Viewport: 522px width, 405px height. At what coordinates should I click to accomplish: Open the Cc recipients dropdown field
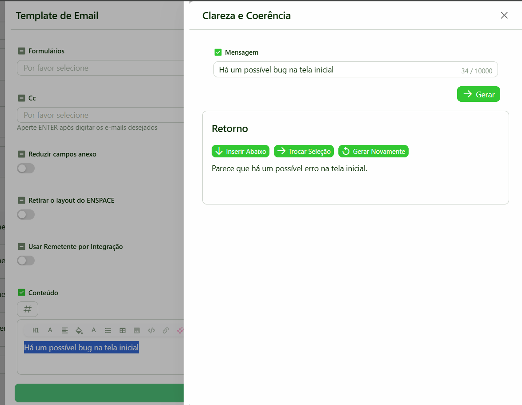tap(100, 115)
